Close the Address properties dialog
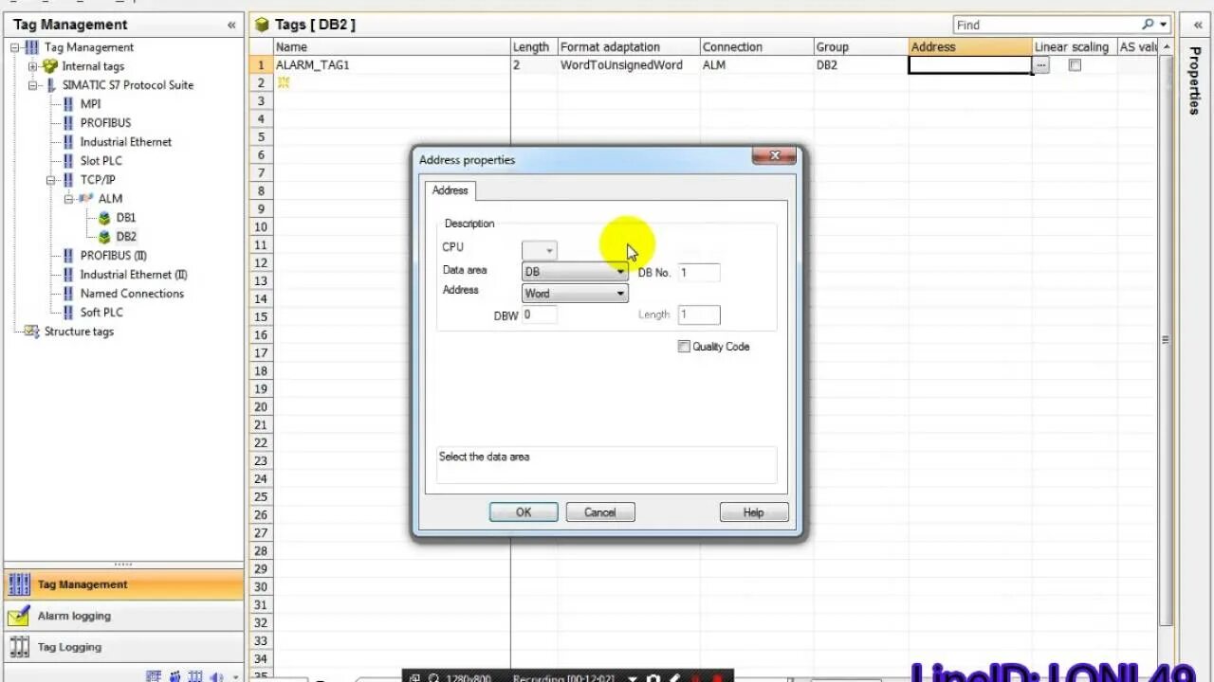1214x682 pixels. point(775,156)
